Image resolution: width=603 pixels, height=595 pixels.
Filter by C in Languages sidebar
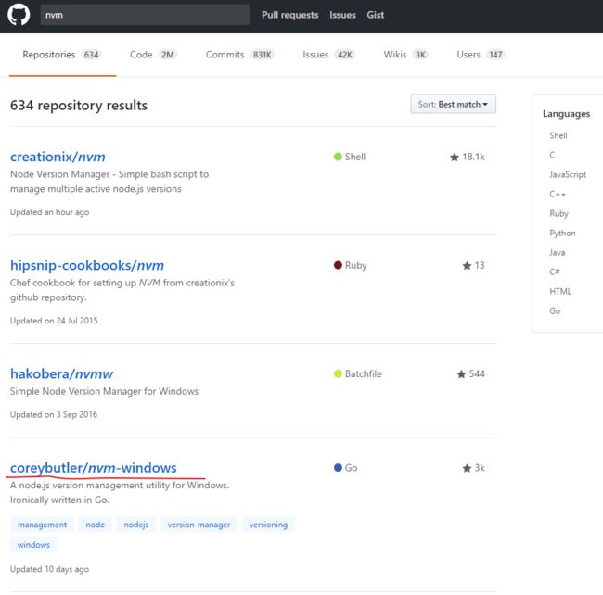[x=552, y=155]
